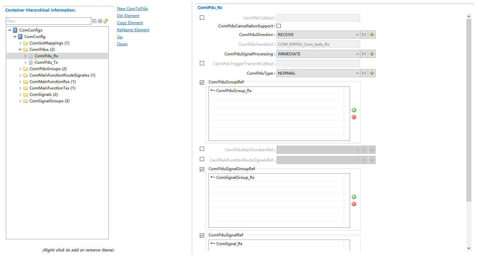Viewport: 479px width, 256px height.
Task: Expand the ComSignals folder in tree
Action: point(20,95)
